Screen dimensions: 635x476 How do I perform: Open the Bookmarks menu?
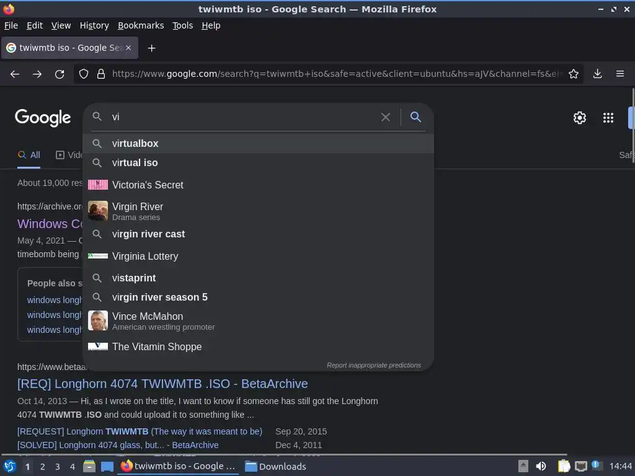141,25
